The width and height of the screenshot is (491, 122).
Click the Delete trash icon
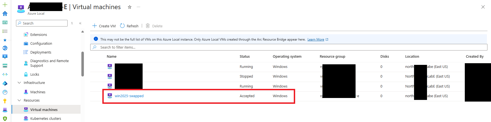[x=148, y=26]
